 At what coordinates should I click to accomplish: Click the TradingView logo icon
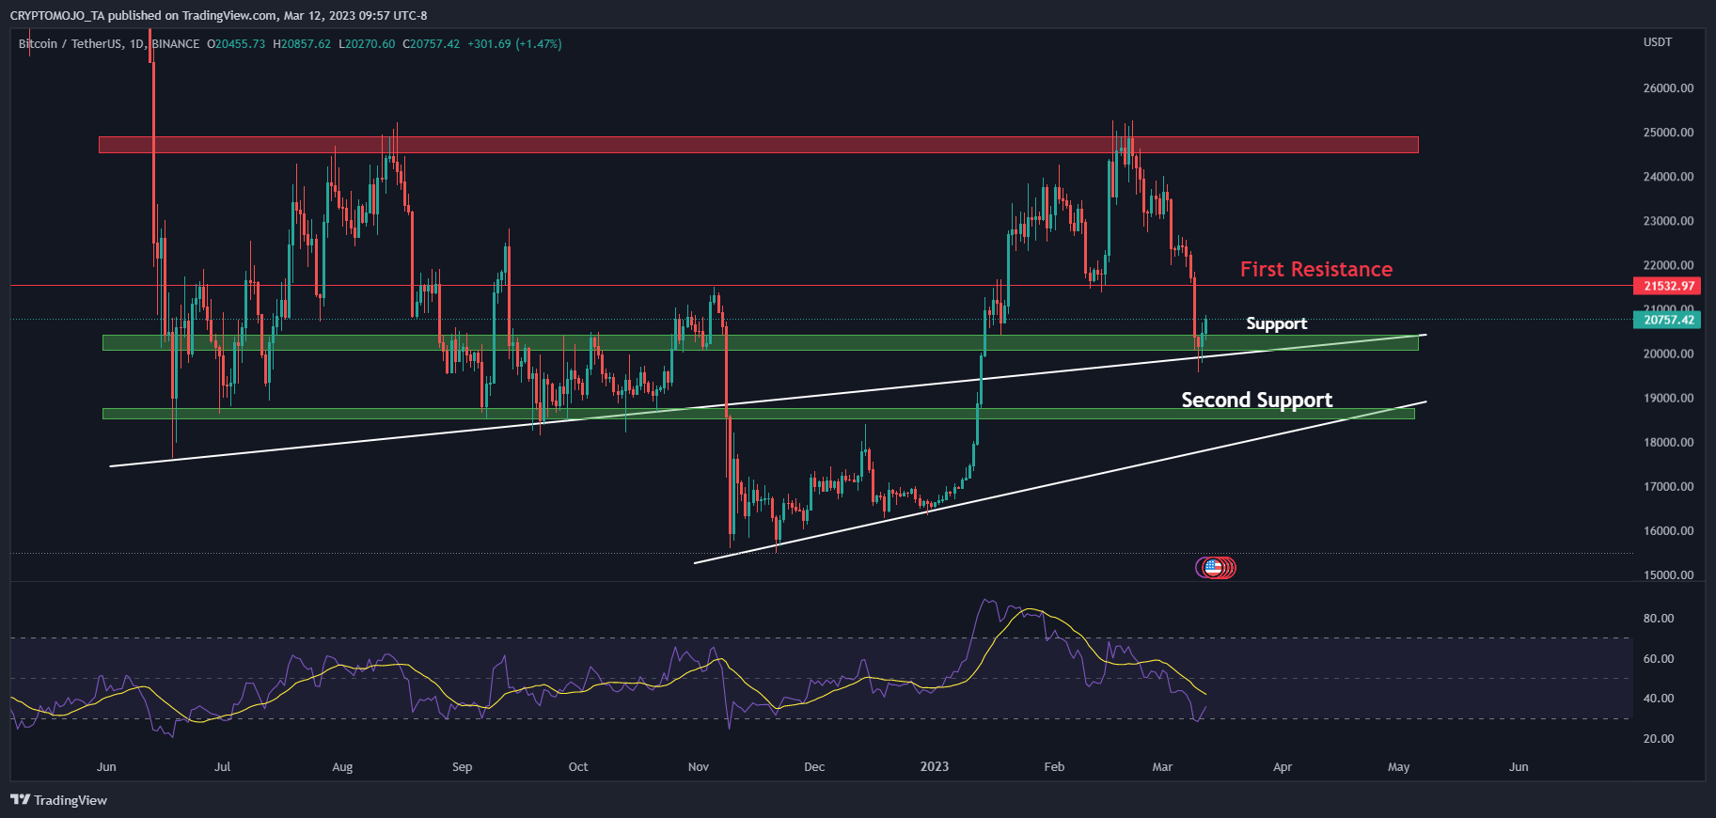tap(21, 800)
